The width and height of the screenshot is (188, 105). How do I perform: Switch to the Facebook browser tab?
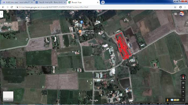point(50,2)
